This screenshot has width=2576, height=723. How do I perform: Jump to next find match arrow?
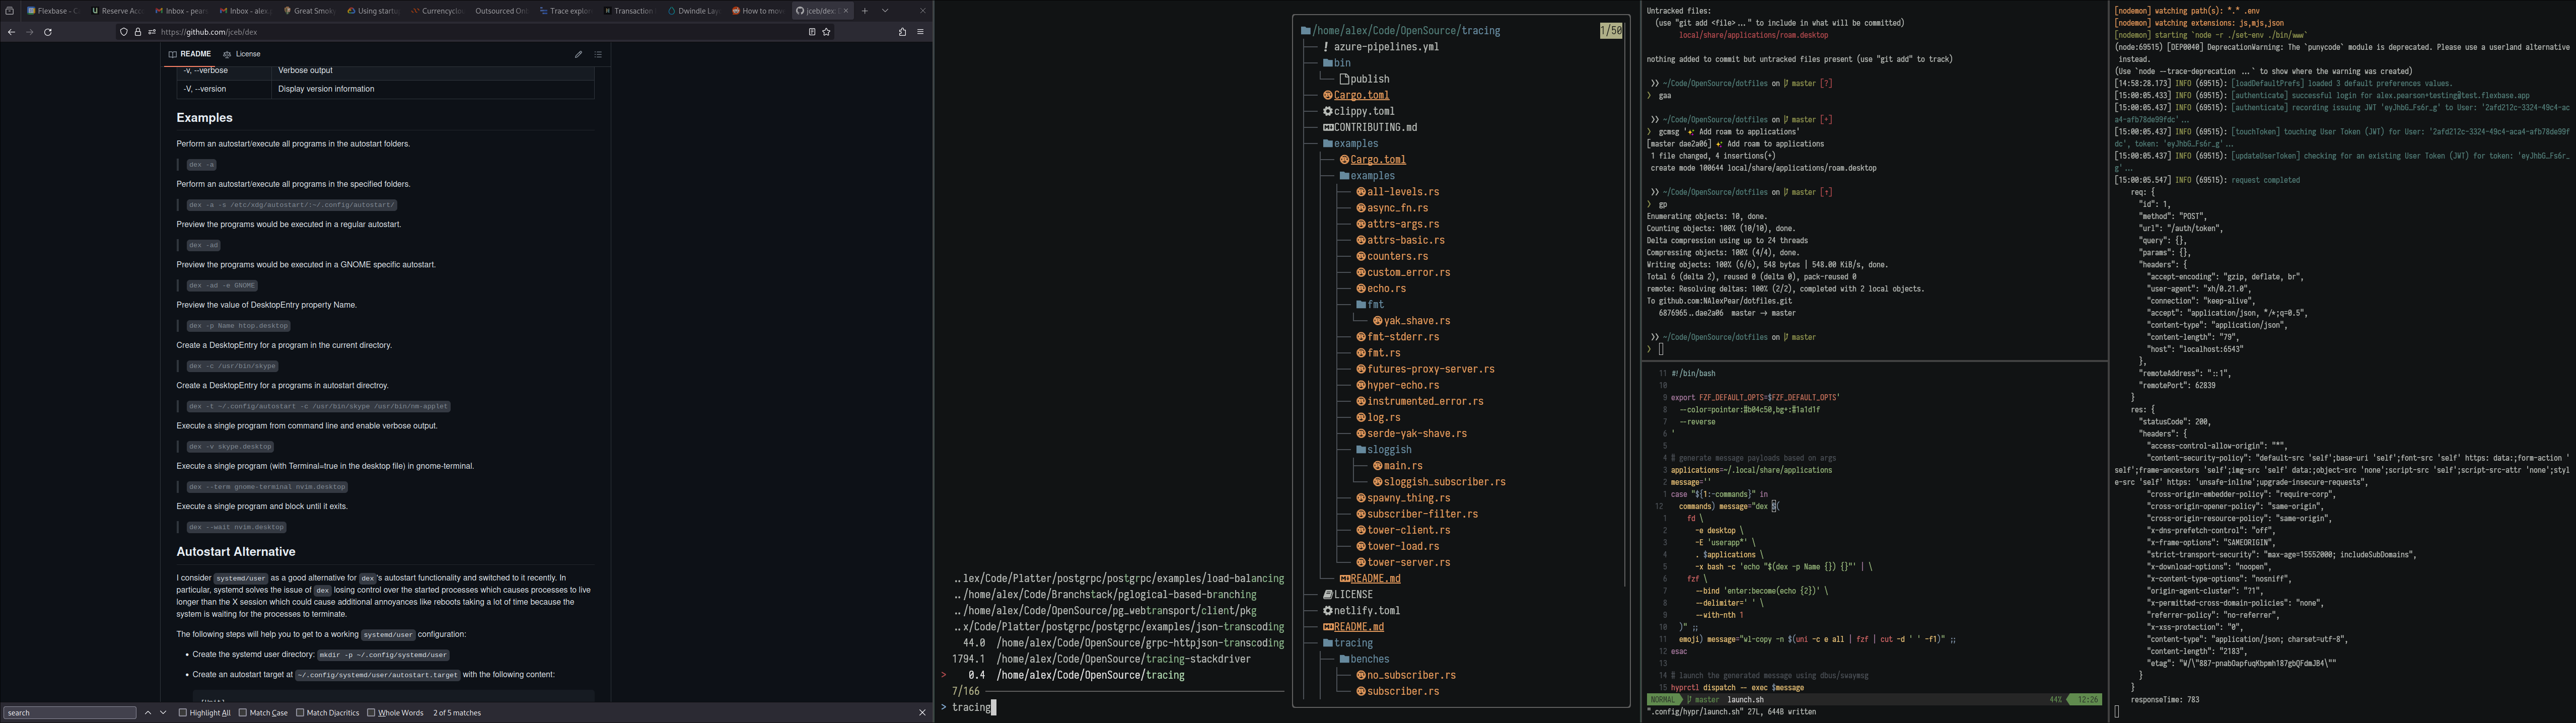click(163, 713)
